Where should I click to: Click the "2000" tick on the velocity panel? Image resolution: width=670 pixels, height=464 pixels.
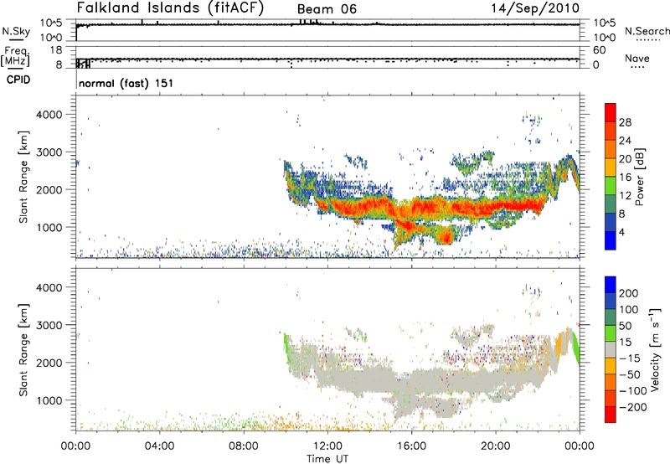tap(49, 363)
